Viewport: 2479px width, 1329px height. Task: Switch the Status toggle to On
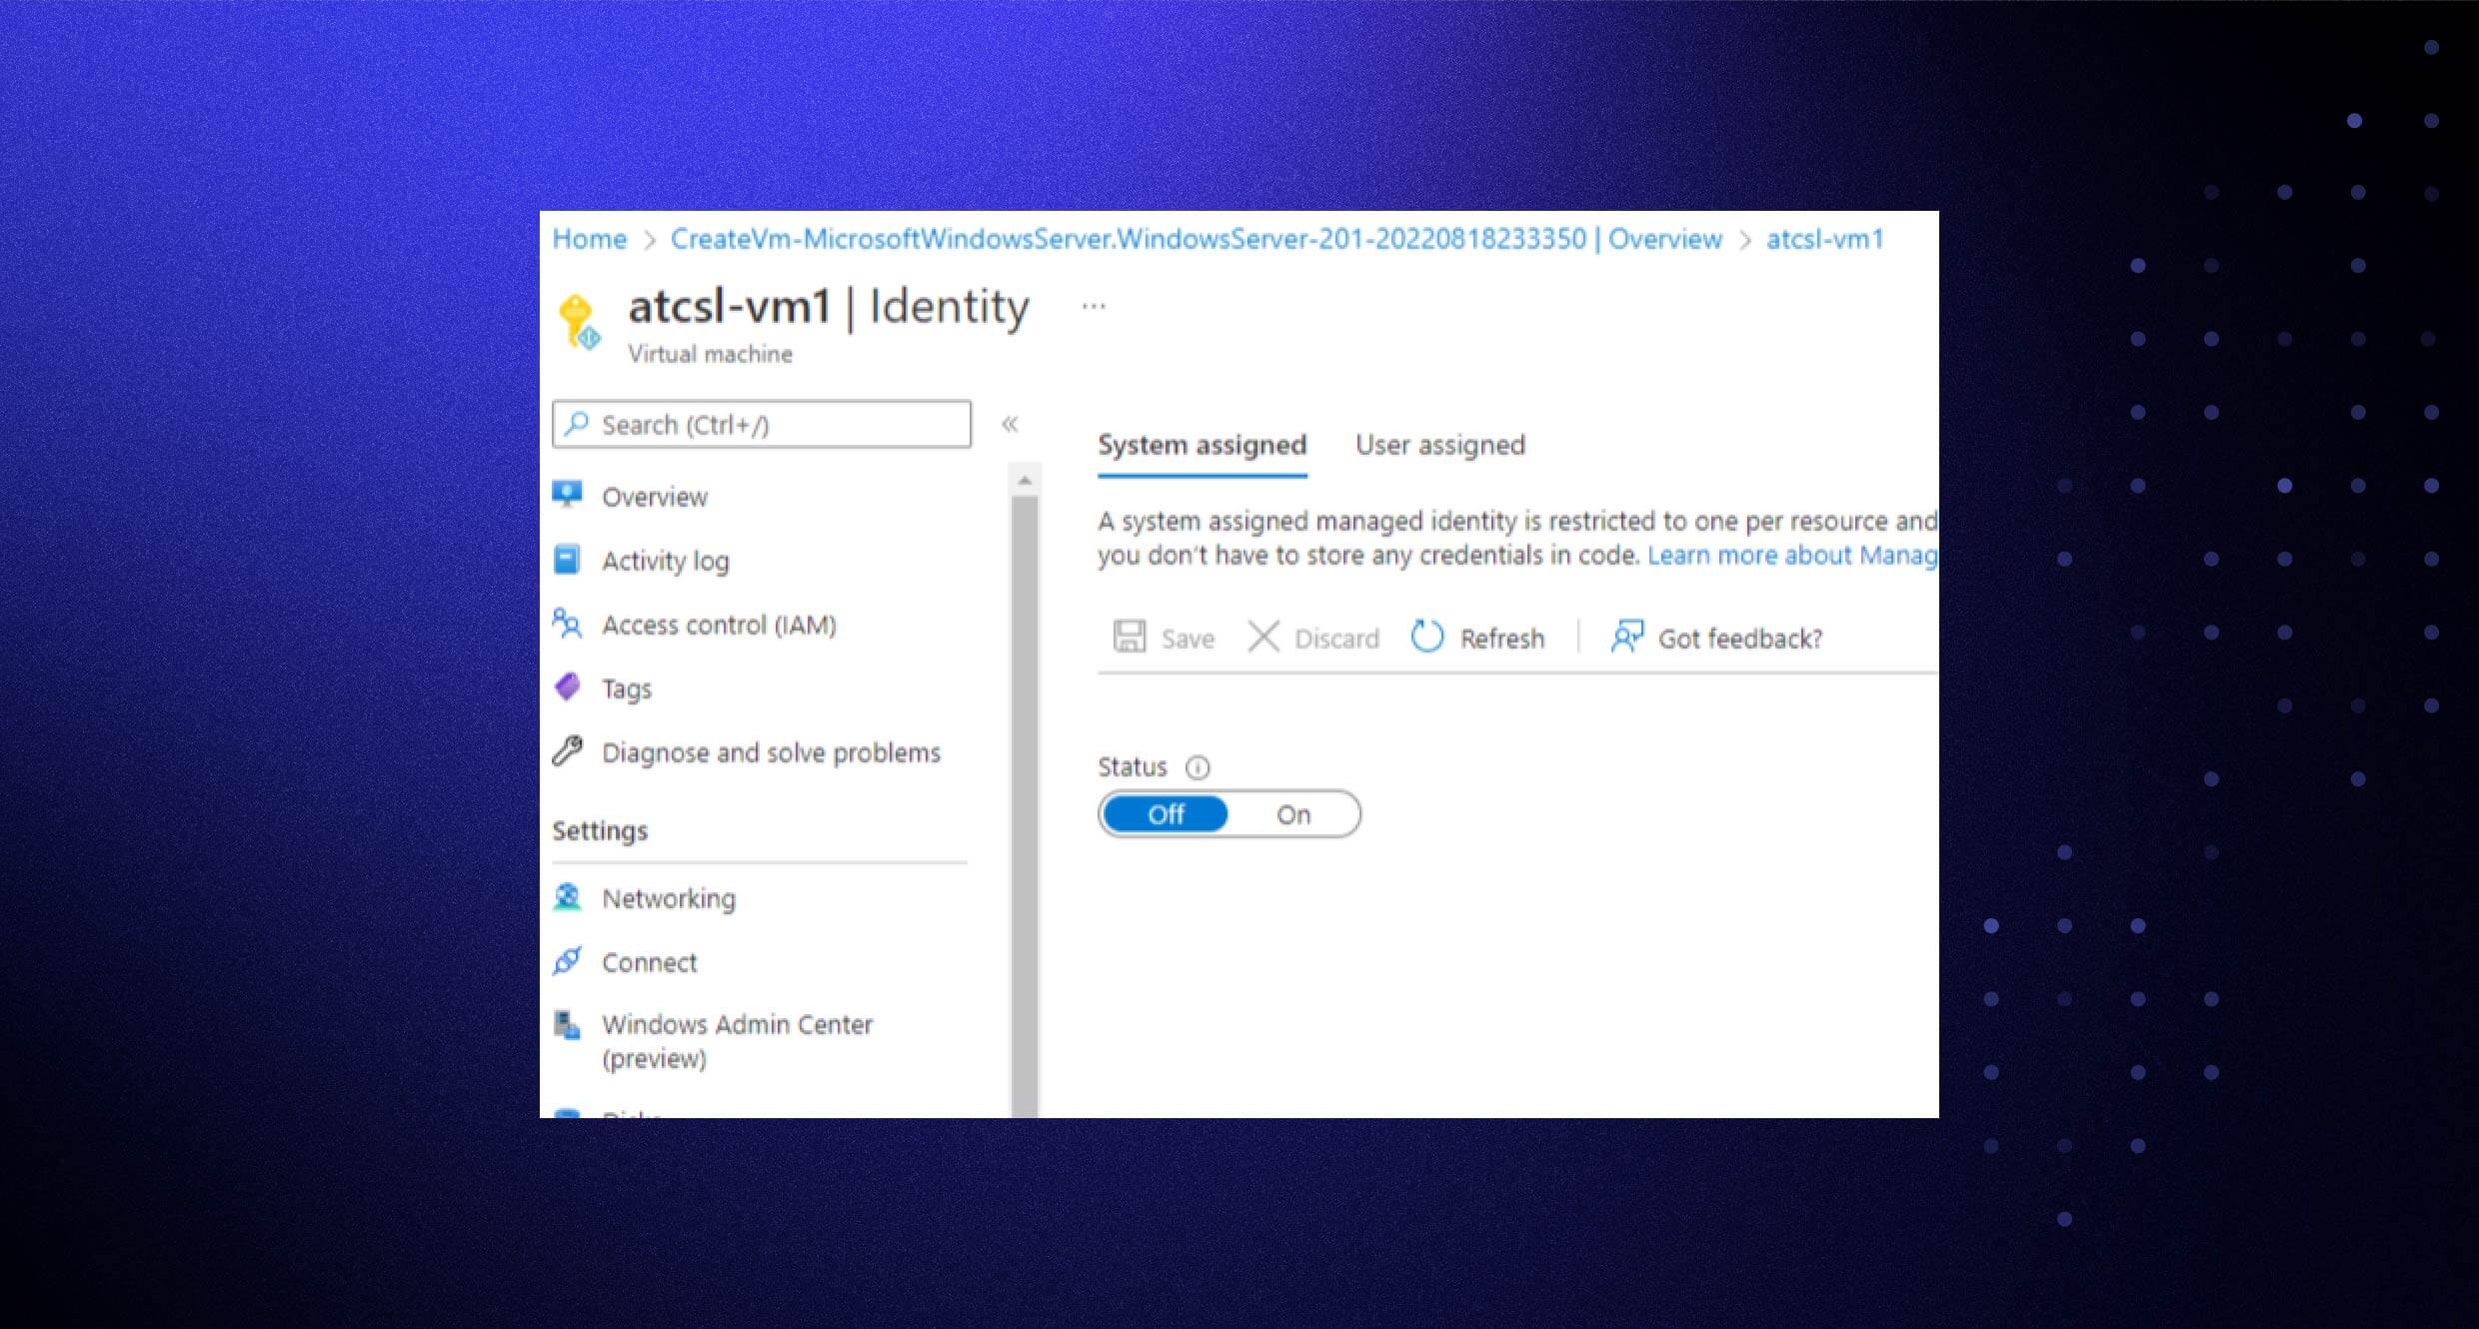click(1293, 813)
